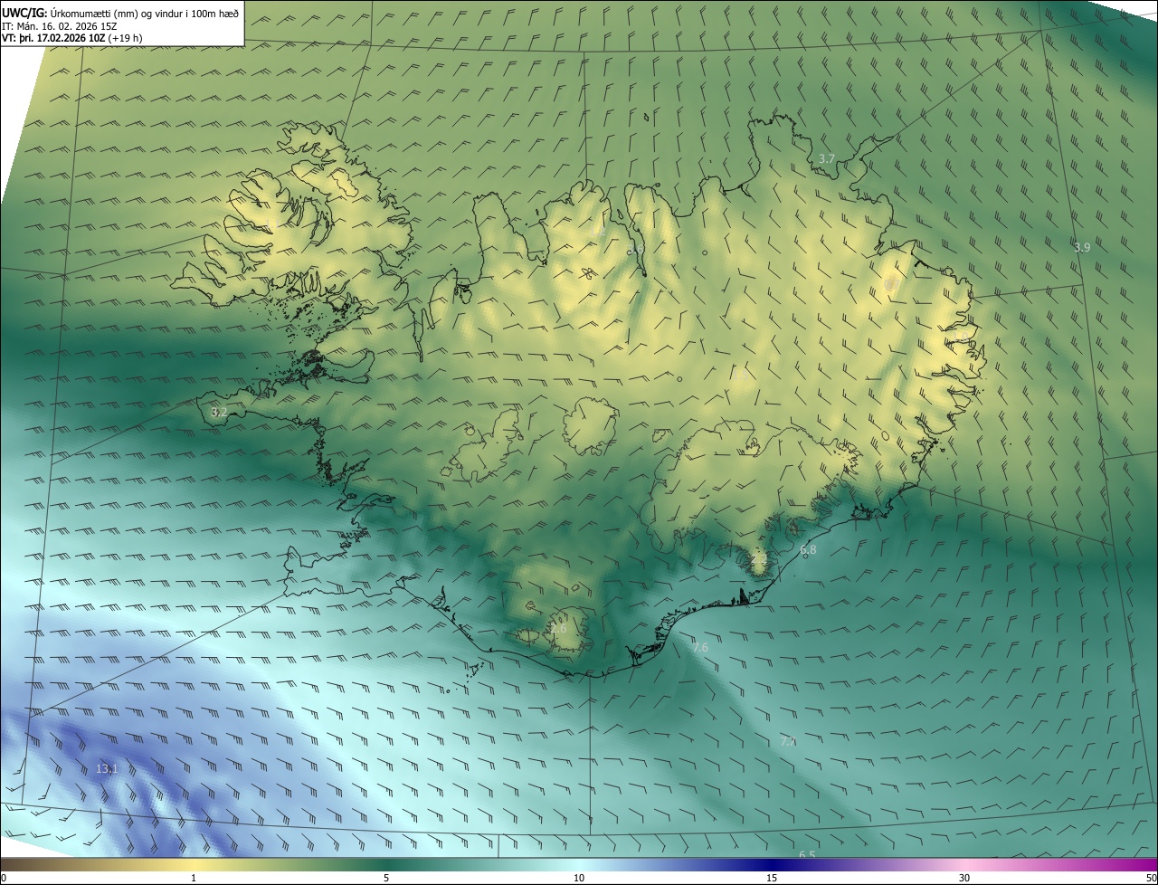Pick the light cyan color band above tick 10
Viewport: 1158px width, 885px height.
point(579,864)
